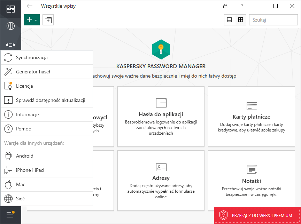Click the Wszystkie wpisy title text
This screenshot has width=301, height=224.
[x=58, y=6]
